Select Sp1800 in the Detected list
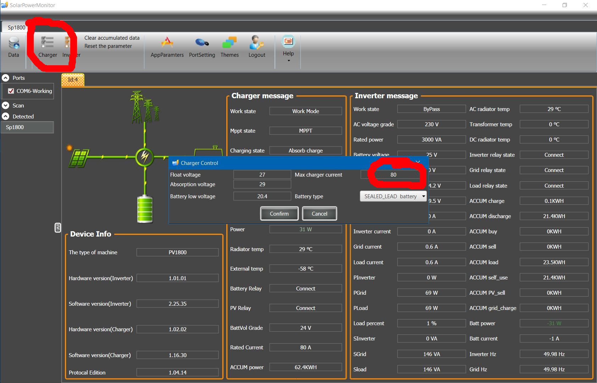 (x=27, y=127)
